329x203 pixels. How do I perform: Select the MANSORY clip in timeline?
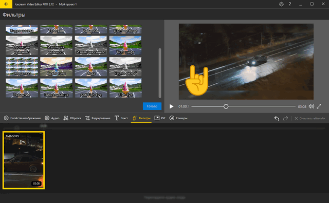point(24,160)
